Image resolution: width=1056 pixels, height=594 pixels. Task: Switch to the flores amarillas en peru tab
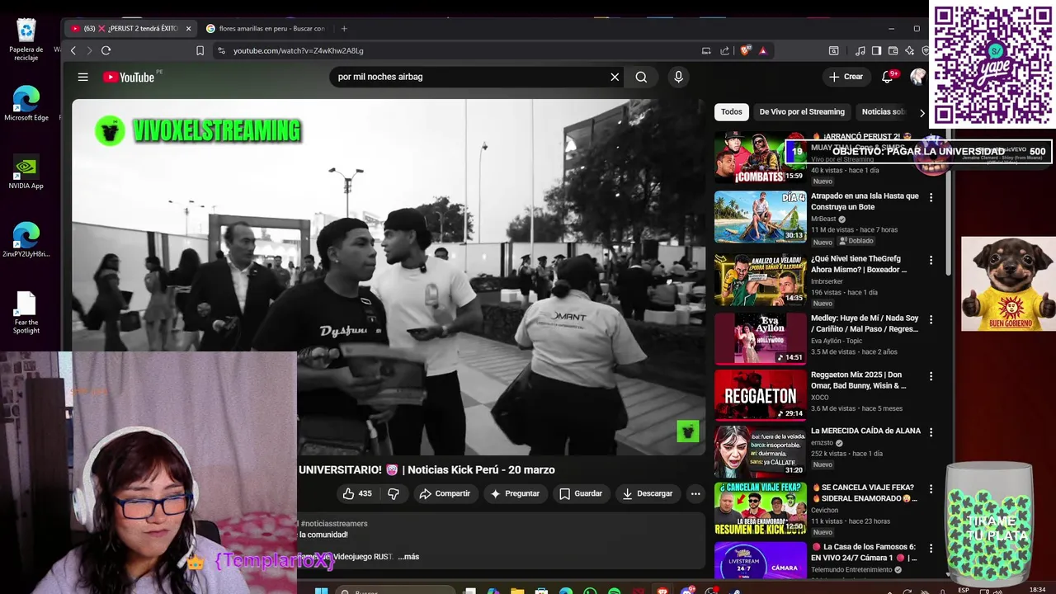266,28
